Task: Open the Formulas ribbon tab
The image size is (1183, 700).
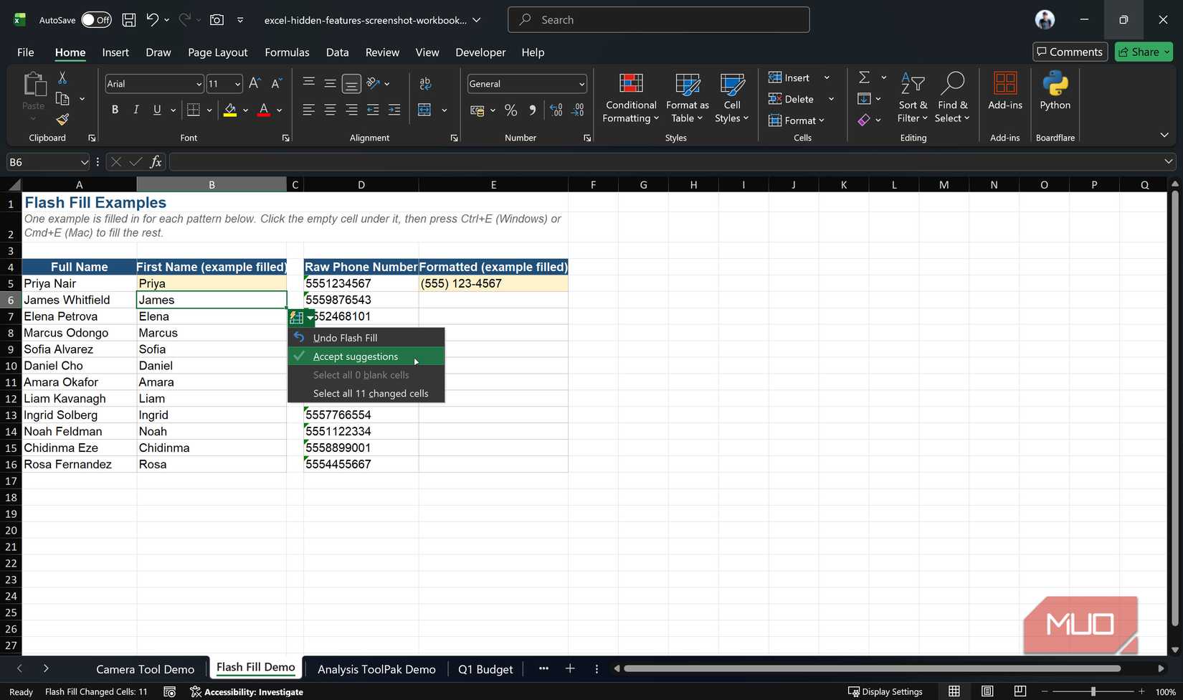Action: 287,52
